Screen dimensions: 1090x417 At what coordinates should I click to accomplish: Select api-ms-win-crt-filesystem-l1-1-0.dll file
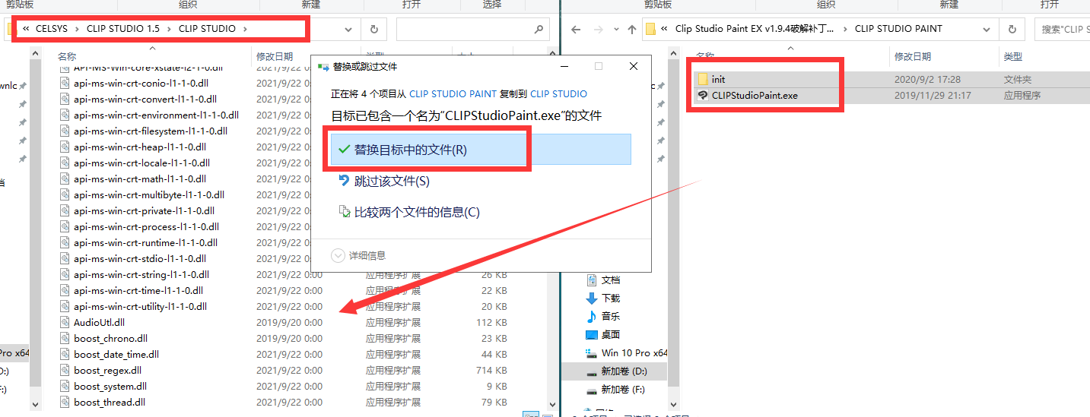point(151,131)
